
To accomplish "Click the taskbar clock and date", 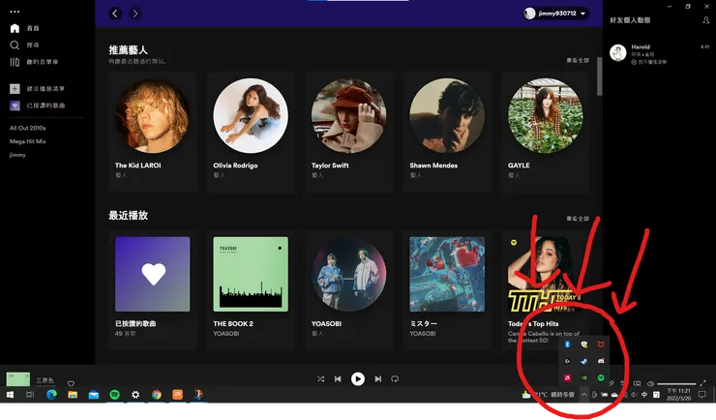I will click(x=678, y=395).
